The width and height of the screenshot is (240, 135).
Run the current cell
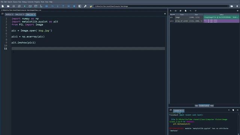[x=30, y=6]
